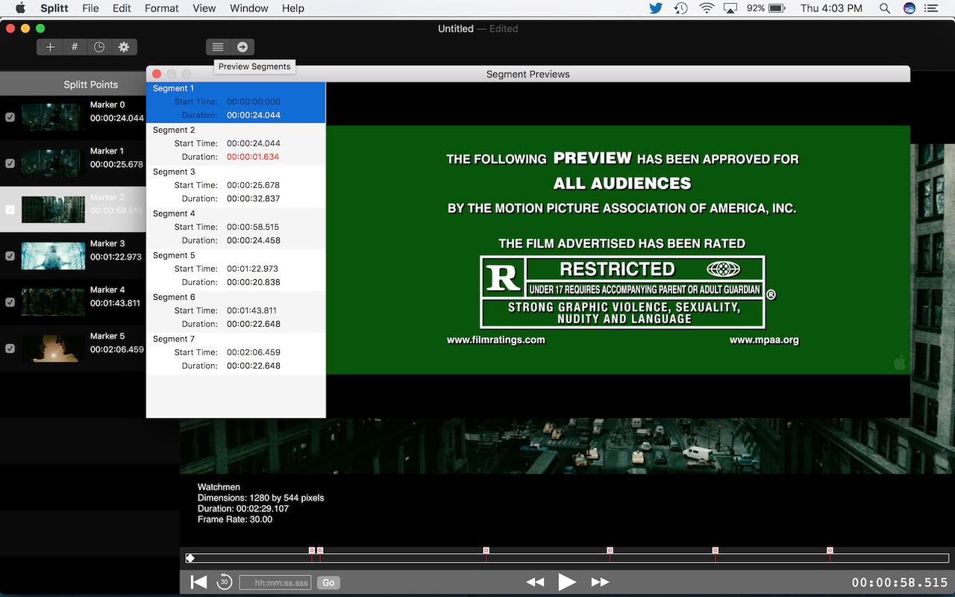
Task: Open the View menu
Action: click(x=204, y=8)
